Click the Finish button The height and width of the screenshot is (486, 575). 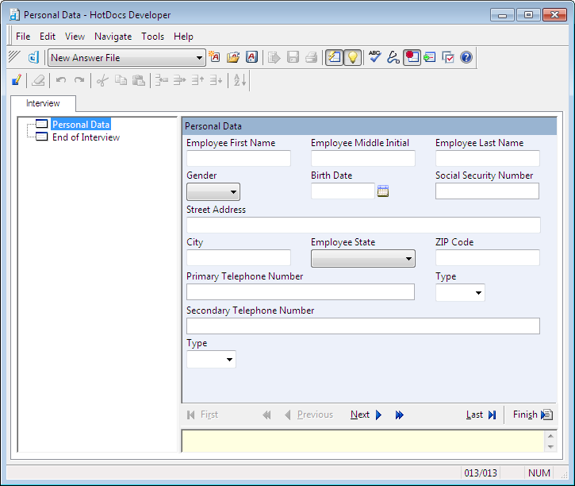pos(532,415)
